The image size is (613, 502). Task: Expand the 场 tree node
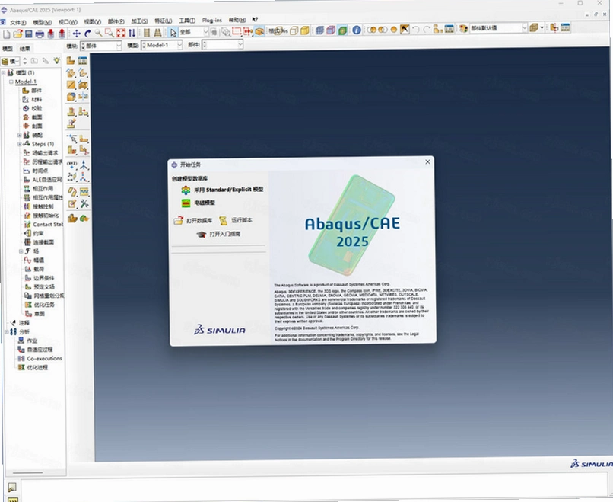[21, 251]
